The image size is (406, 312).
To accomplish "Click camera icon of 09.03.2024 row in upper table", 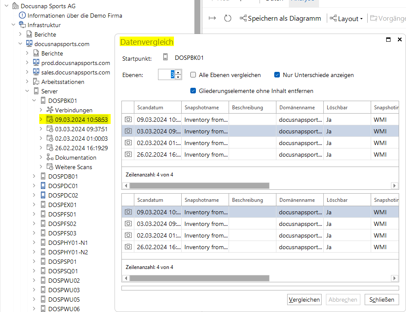I will tap(128, 120).
